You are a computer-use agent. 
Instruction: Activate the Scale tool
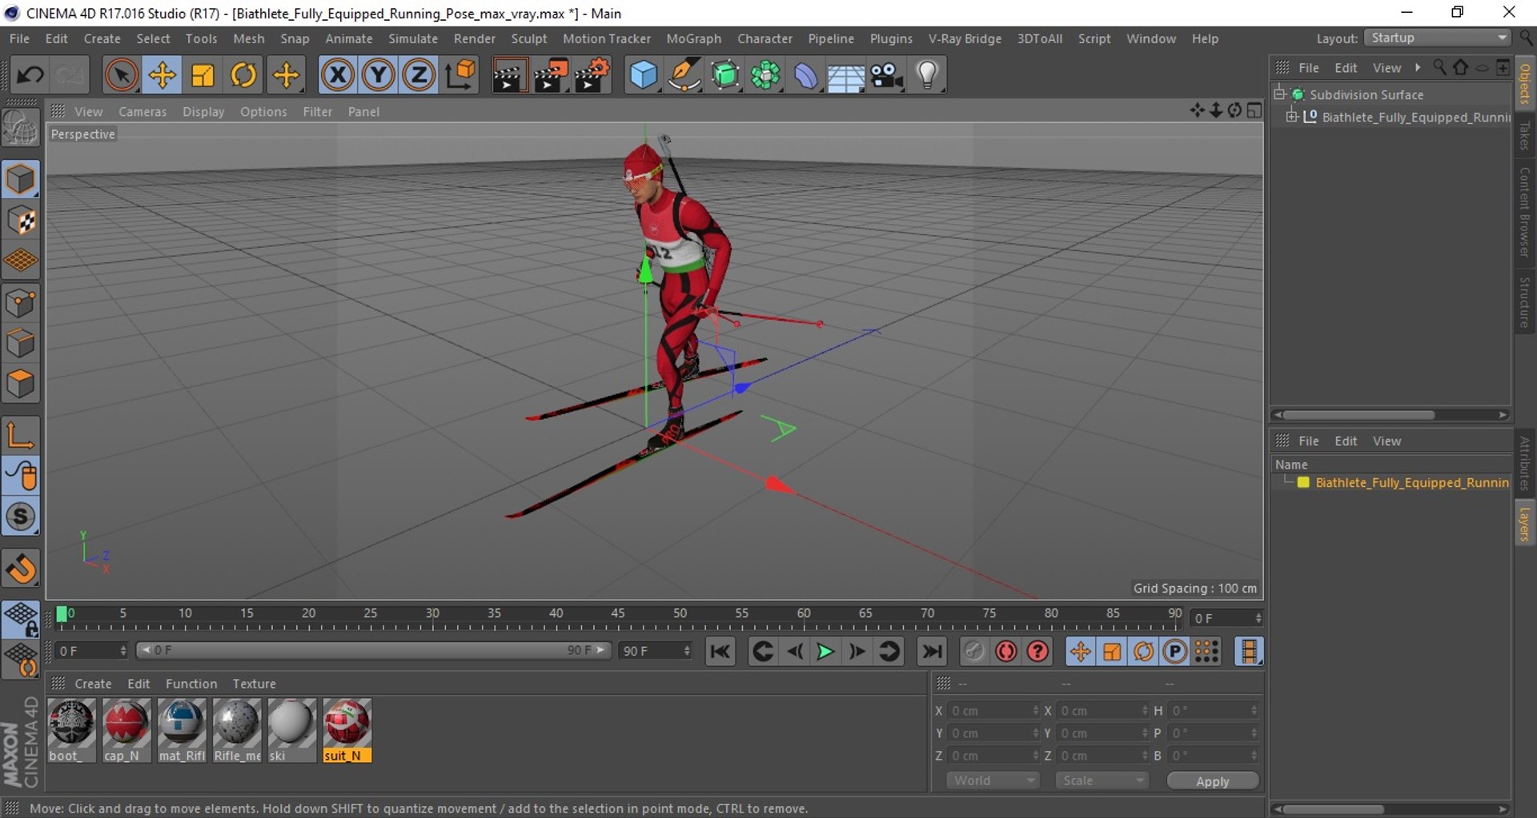click(203, 75)
